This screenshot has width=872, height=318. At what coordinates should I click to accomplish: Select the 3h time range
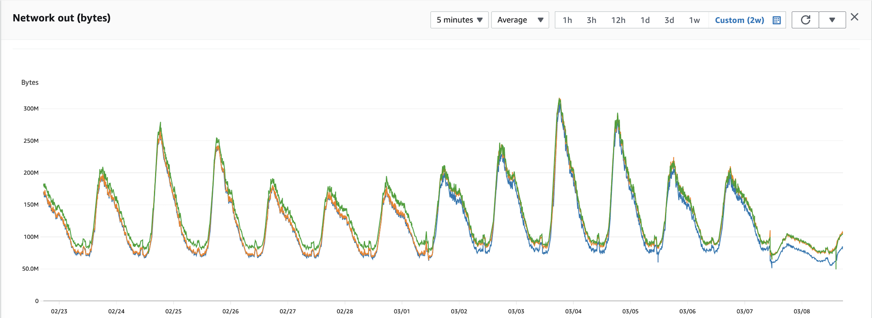pyautogui.click(x=592, y=20)
